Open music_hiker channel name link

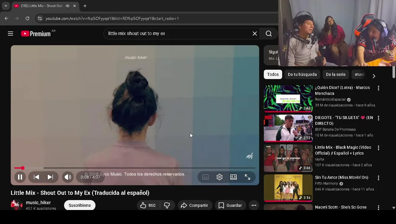point(38,203)
